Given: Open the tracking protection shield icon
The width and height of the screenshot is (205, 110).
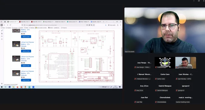Looking at the screenshot, I should pyautogui.click(x=22, y=25).
